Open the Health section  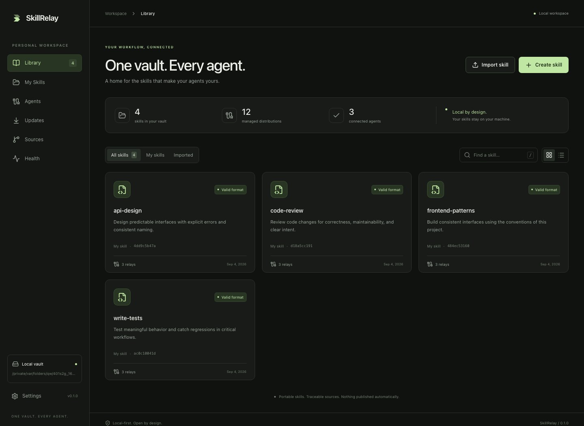(45, 159)
